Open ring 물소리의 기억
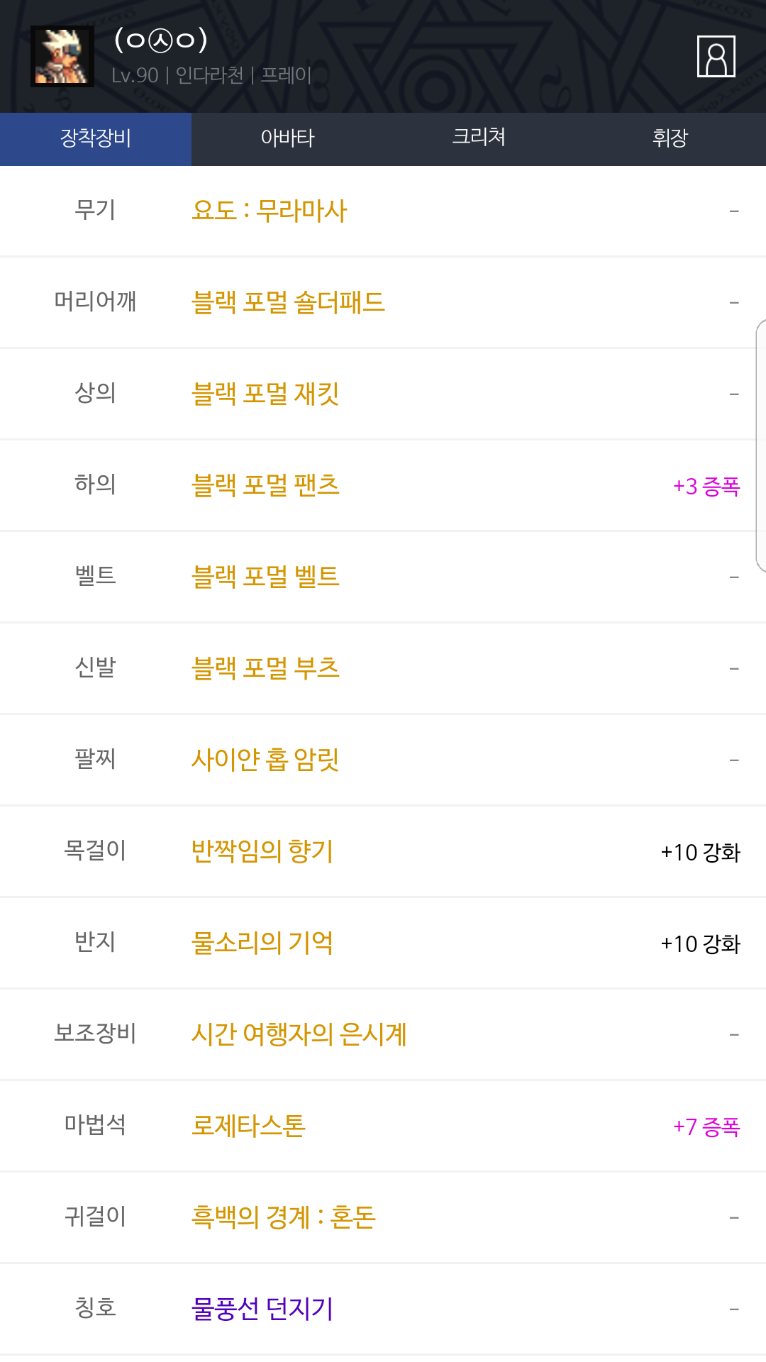The height and width of the screenshot is (1362, 766). (x=262, y=943)
